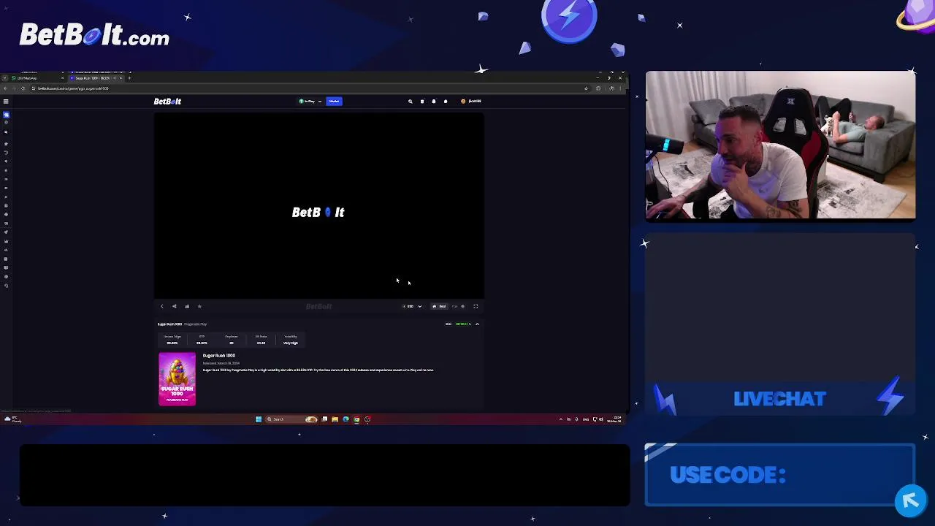Click the browser address bar URL
This screenshot has width=935, height=526.
73,88
